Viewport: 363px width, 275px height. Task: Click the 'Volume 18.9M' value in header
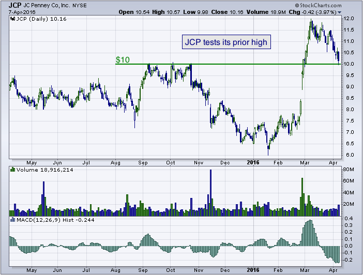pyautogui.click(x=266, y=12)
